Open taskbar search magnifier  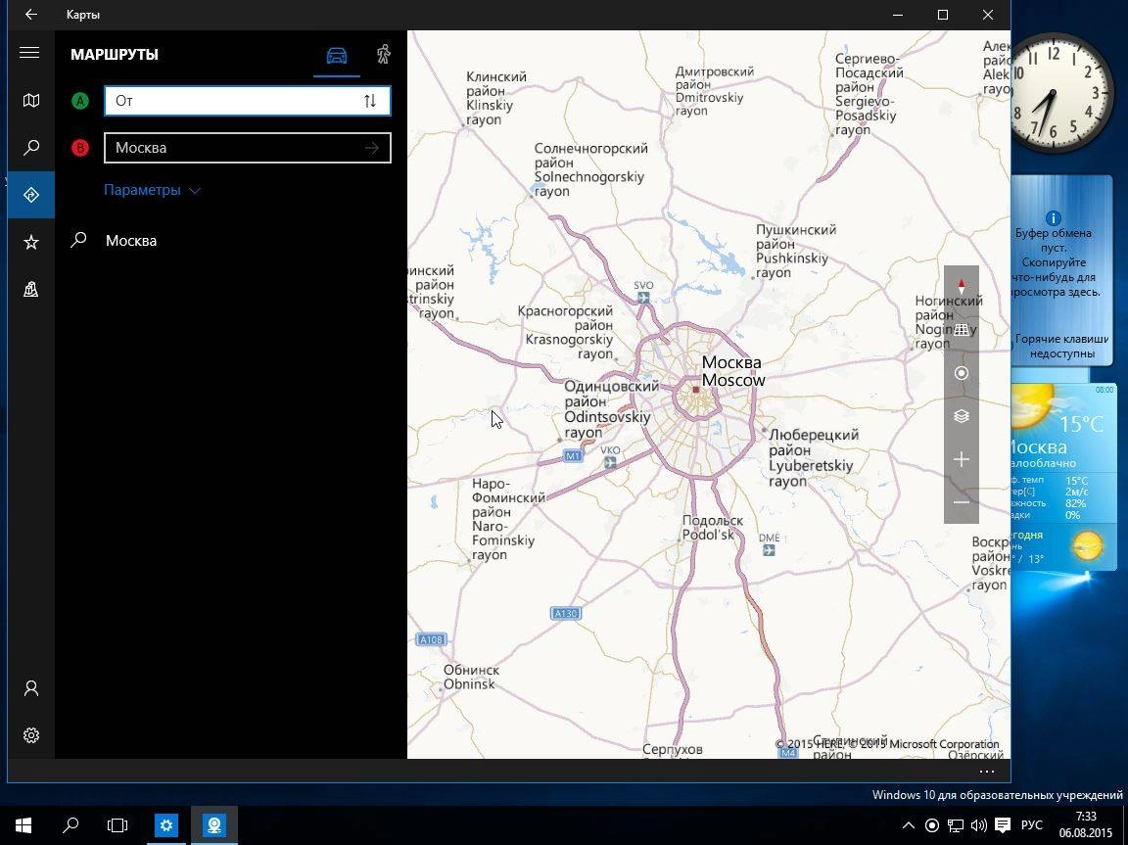point(70,824)
